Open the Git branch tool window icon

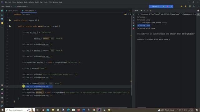tap(2, 106)
